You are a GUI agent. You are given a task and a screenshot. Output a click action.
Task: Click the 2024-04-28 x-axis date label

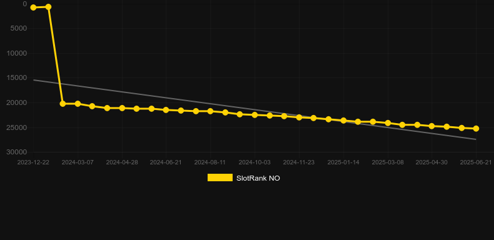coord(122,162)
